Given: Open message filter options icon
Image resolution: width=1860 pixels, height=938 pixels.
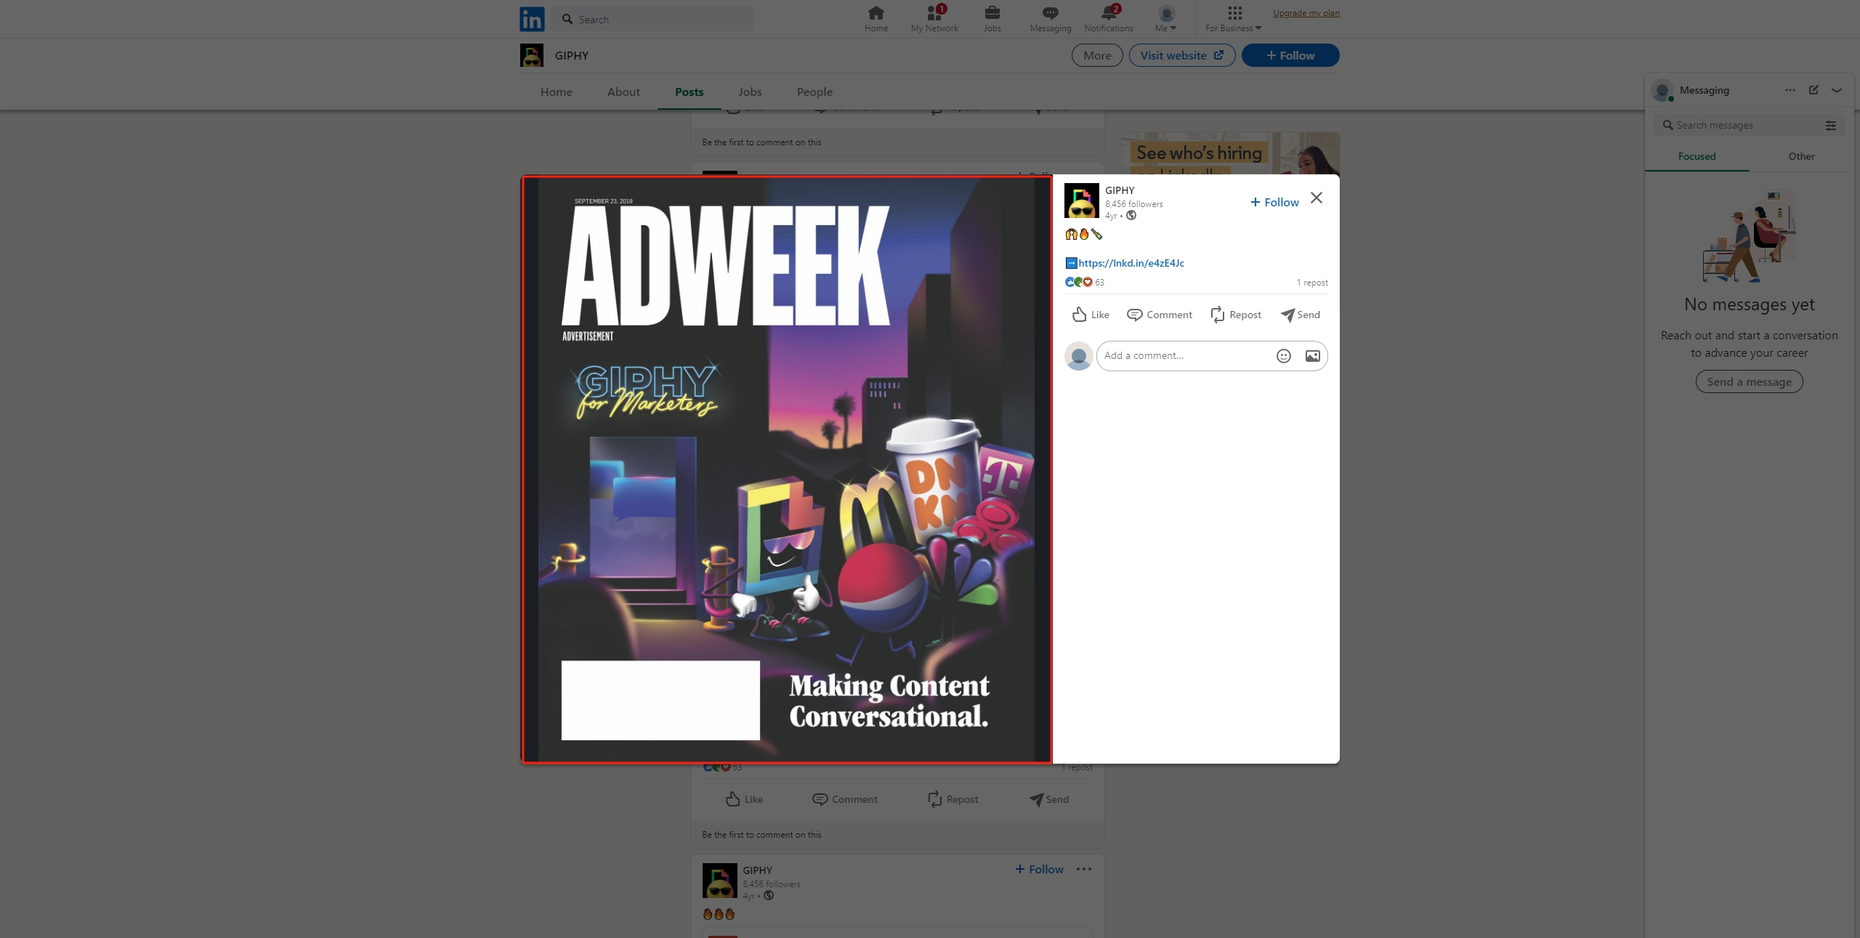Looking at the screenshot, I should pyautogui.click(x=1831, y=126).
